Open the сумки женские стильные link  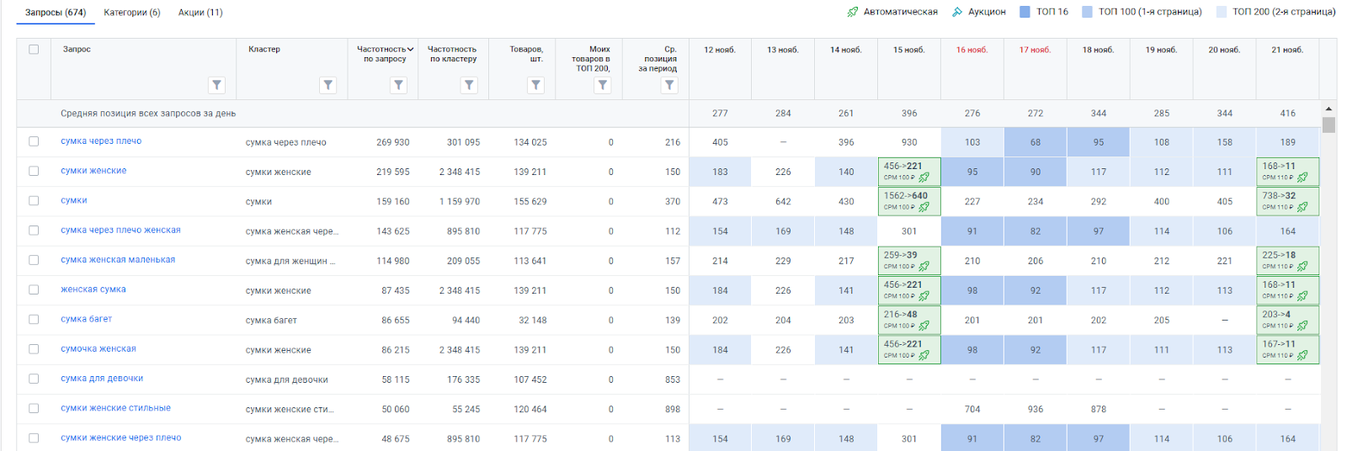point(115,408)
